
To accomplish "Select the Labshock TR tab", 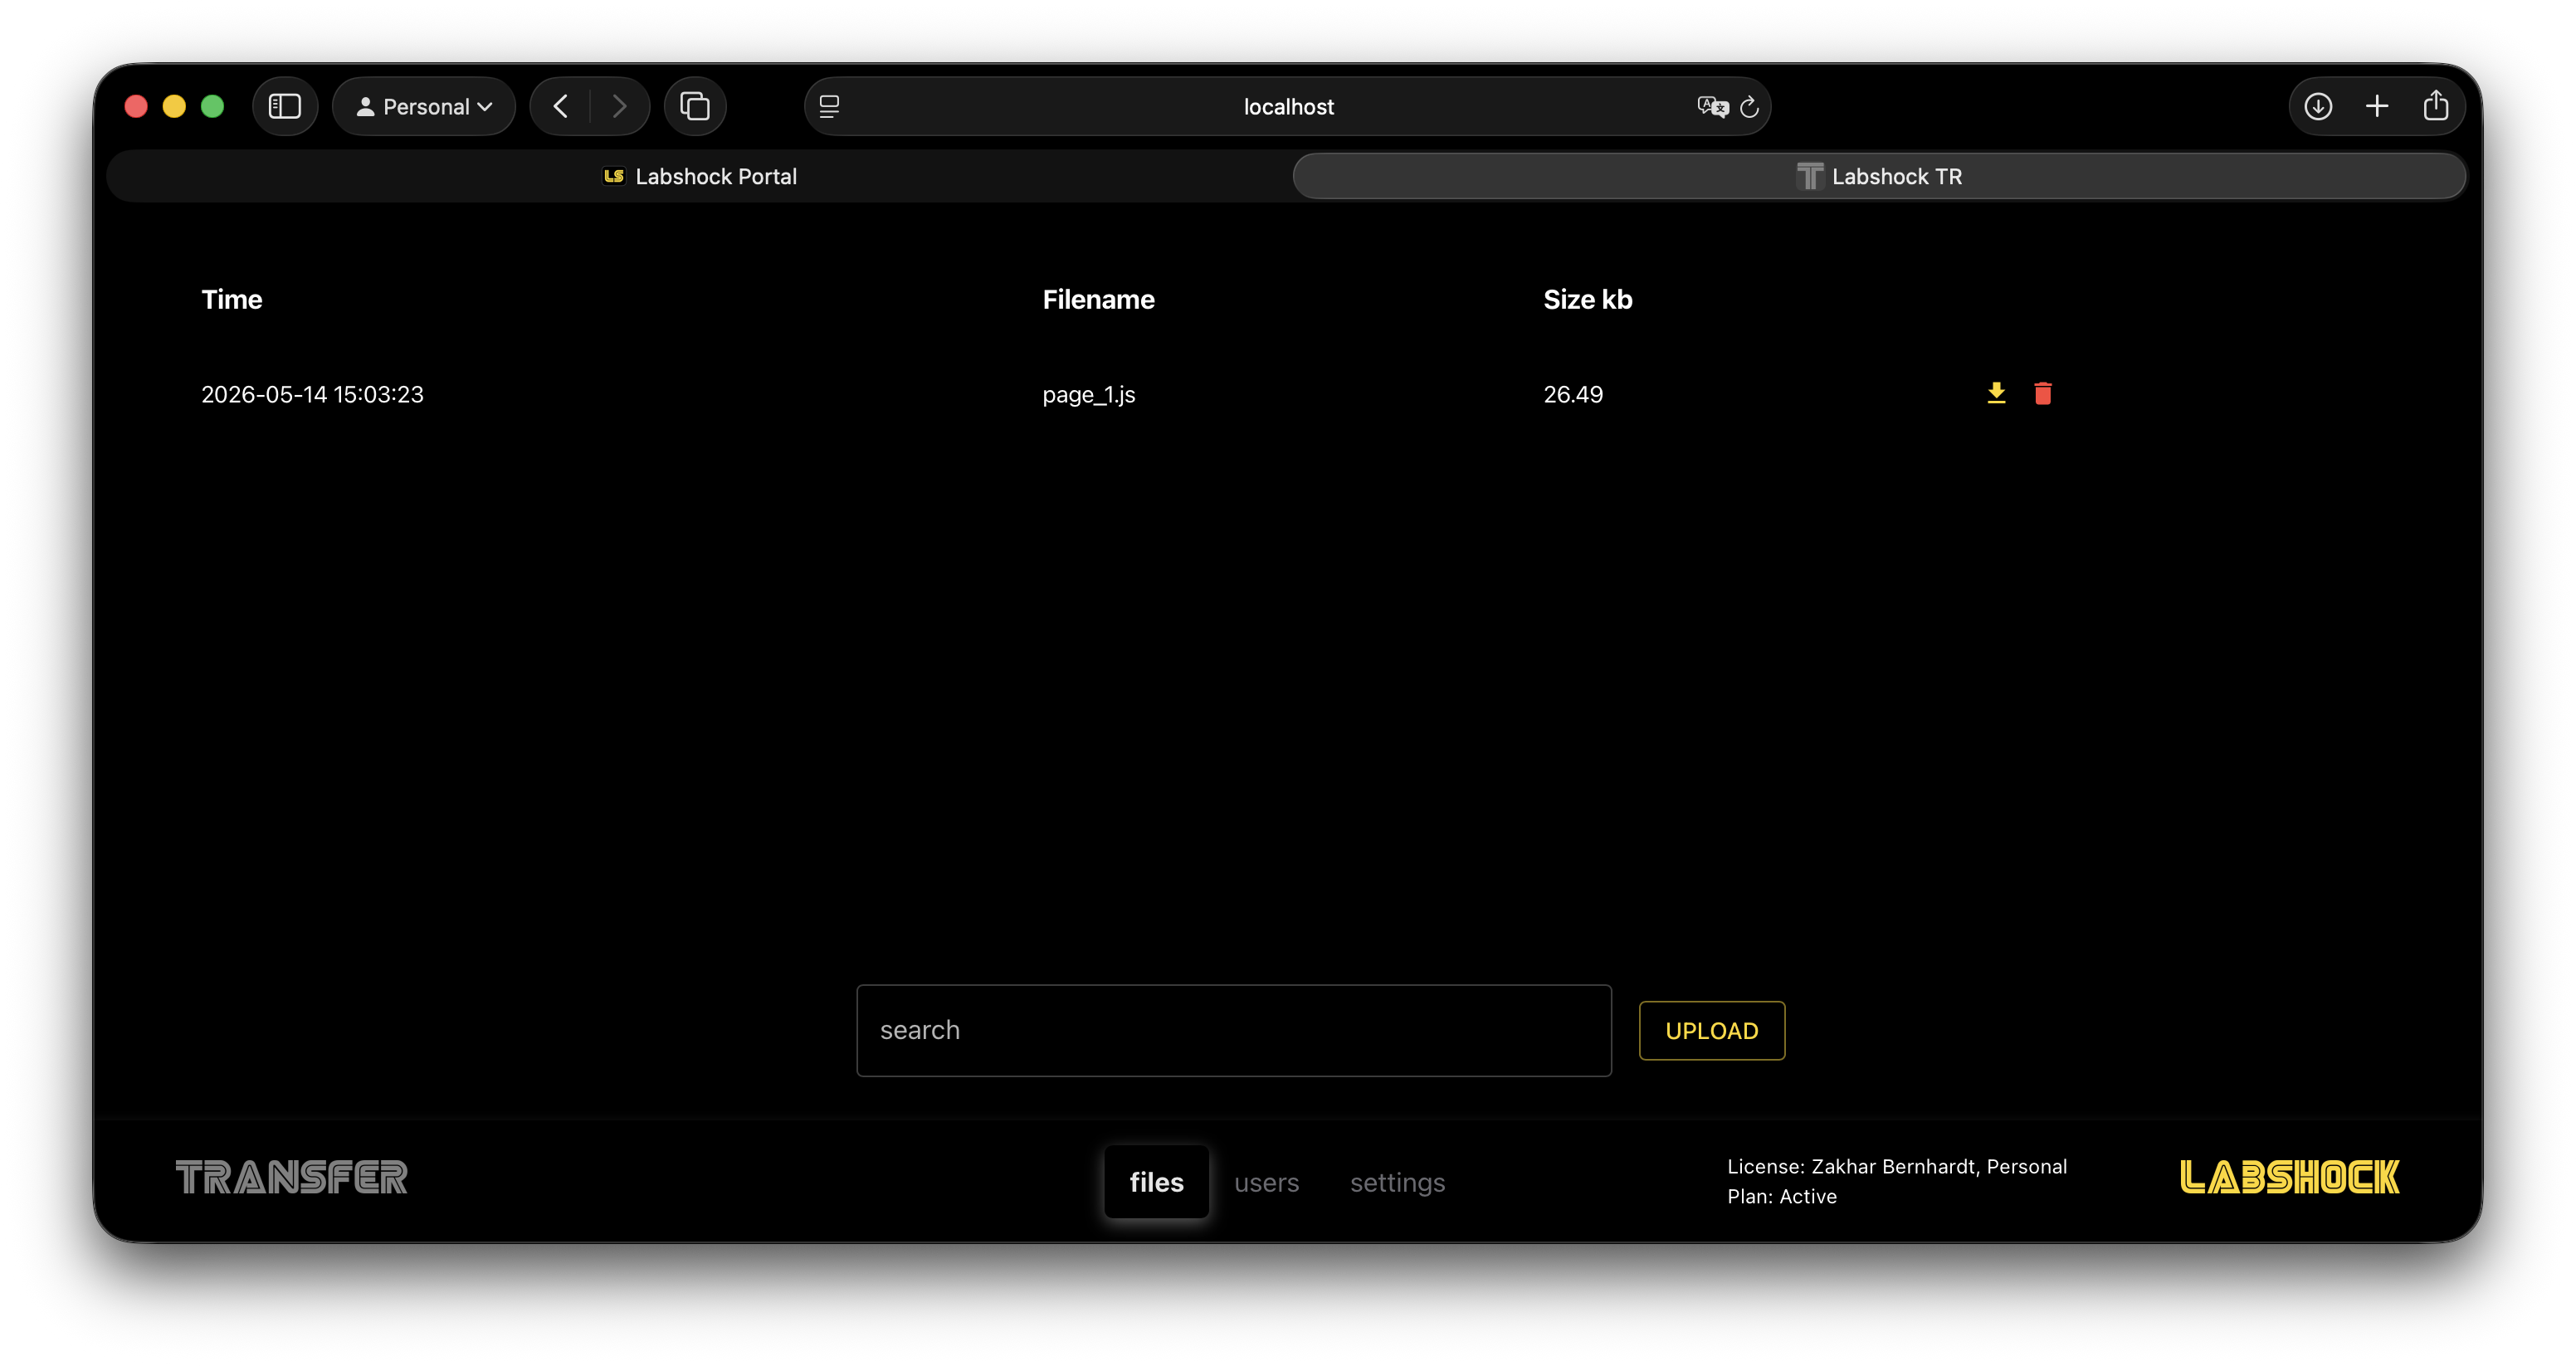I will pos(1879,176).
